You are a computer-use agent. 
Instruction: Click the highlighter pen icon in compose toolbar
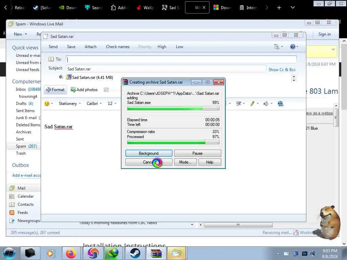click(x=252, y=104)
